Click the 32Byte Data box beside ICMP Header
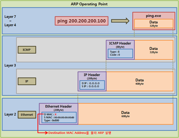 tap(154, 50)
